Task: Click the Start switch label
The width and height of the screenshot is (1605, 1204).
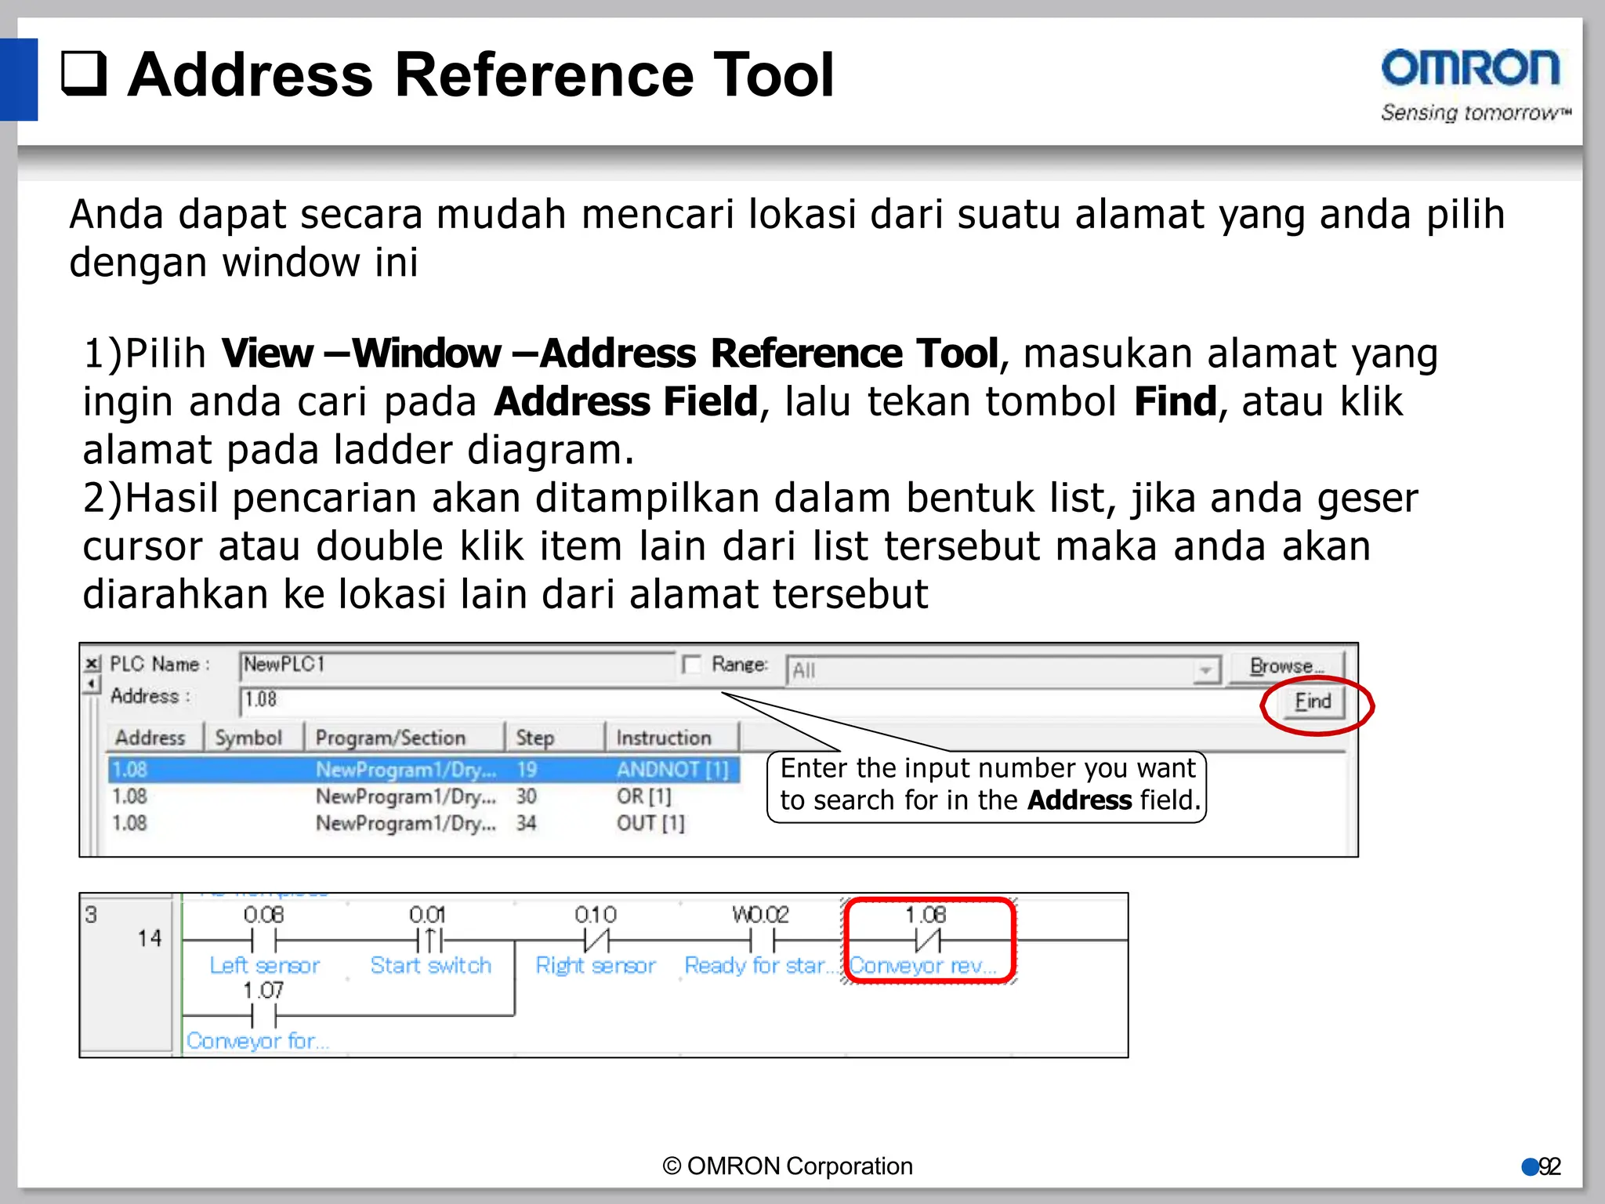Action: [x=431, y=966]
